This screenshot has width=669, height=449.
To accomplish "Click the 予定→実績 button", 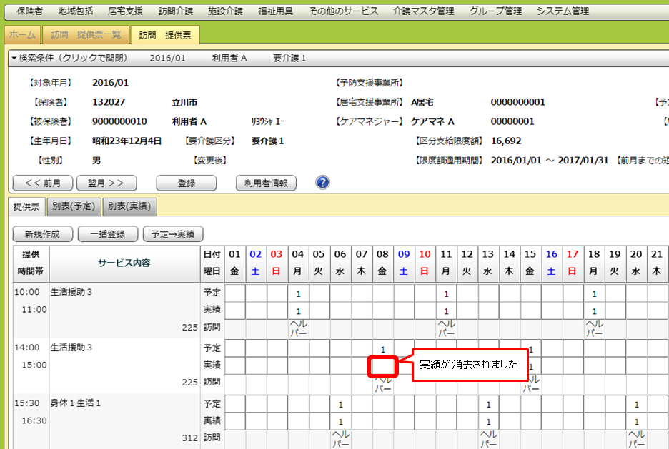I will pyautogui.click(x=173, y=233).
